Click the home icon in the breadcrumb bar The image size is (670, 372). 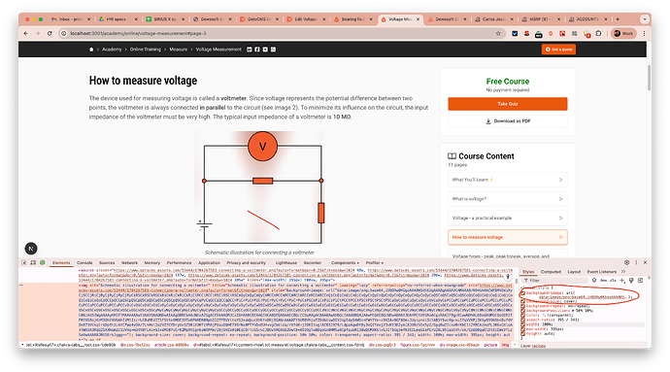tap(91, 50)
